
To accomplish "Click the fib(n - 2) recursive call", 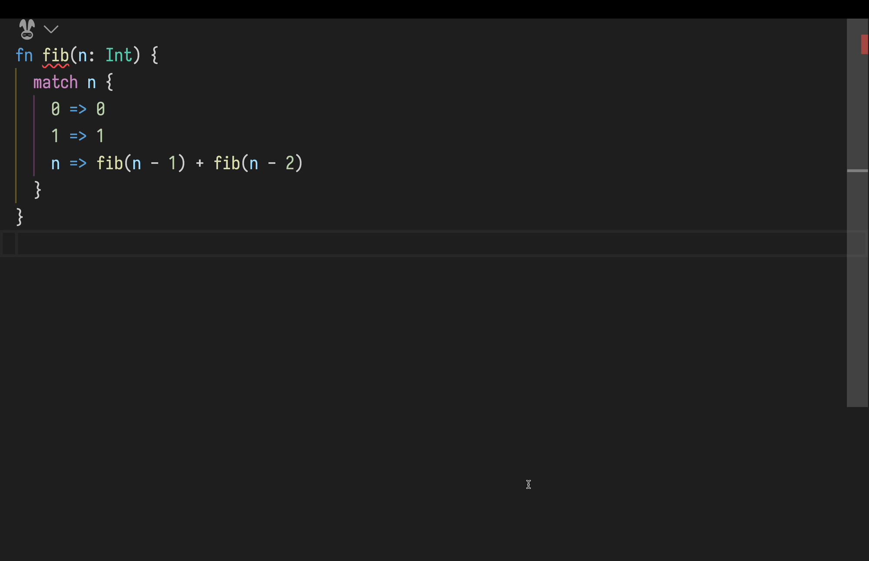I will [258, 163].
